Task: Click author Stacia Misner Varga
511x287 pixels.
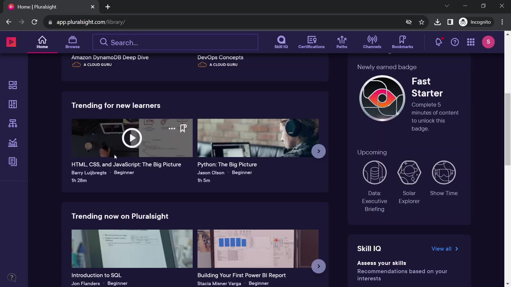Action: (x=219, y=284)
